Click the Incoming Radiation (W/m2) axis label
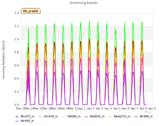 [x=3, y=60]
